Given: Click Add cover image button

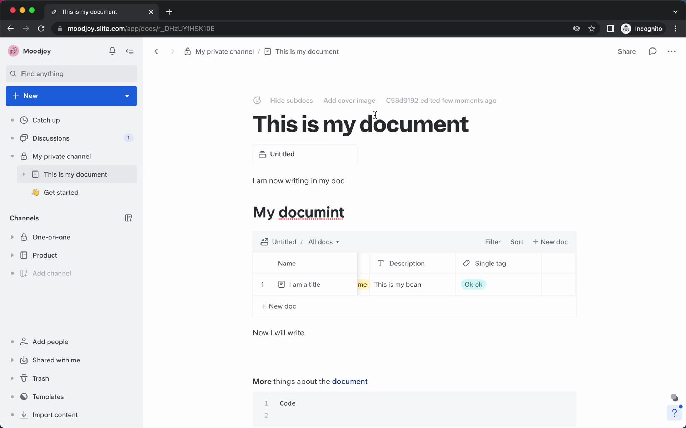Looking at the screenshot, I should click(349, 100).
